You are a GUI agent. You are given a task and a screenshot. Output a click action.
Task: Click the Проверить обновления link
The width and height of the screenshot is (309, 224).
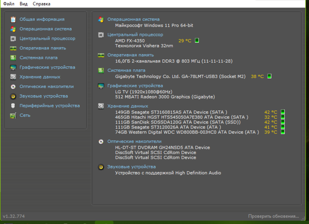click(x=273, y=216)
